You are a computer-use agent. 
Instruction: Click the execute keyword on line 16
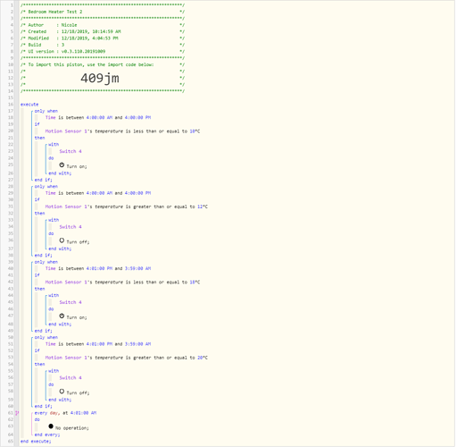(29, 105)
